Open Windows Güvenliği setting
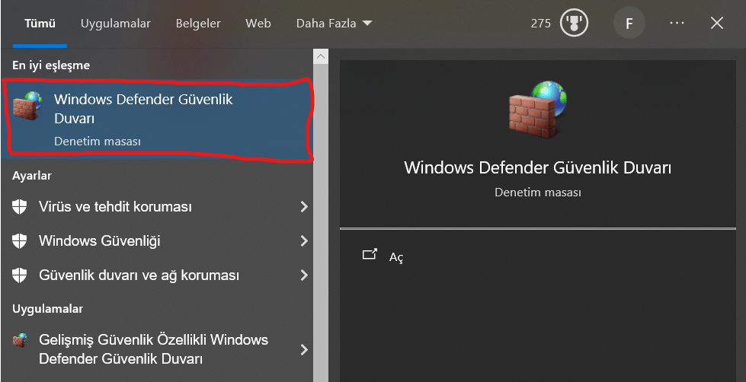 157,241
